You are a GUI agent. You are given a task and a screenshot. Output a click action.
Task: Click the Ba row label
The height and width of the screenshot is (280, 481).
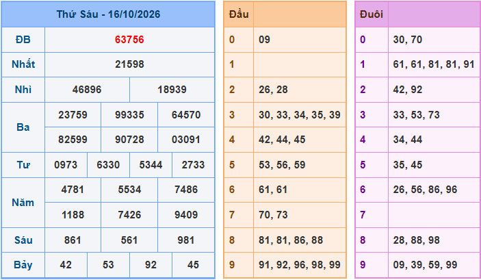coord(23,127)
